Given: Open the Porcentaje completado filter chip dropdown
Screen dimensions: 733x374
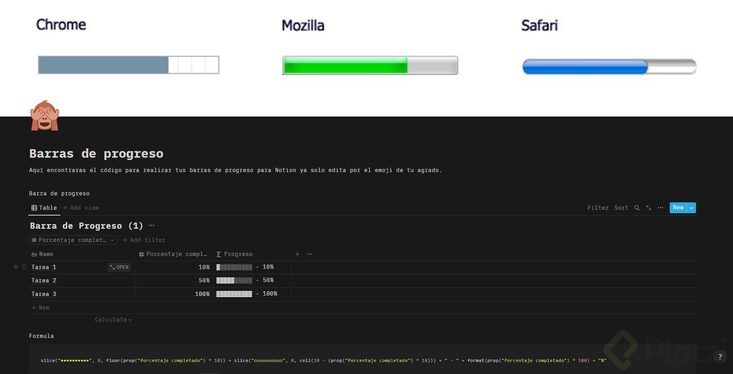Looking at the screenshot, I should pyautogui.click(x=112, y=240).
